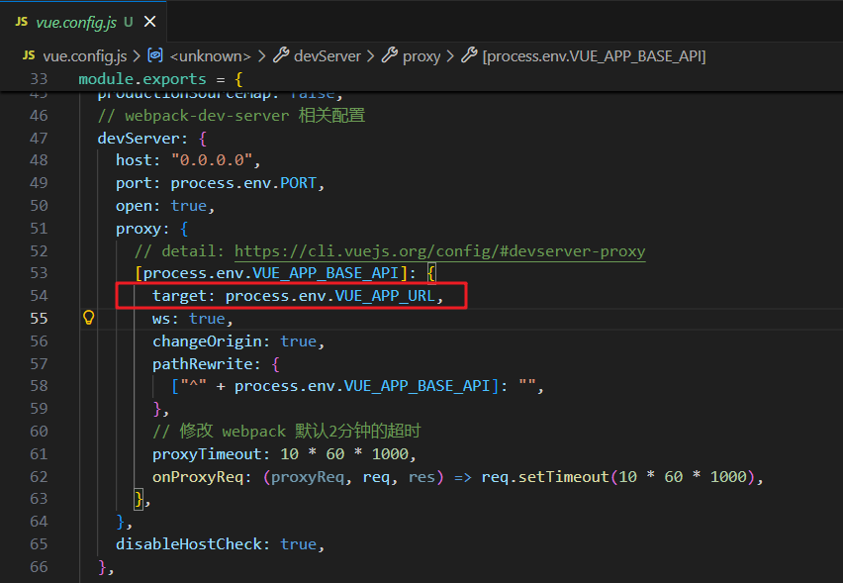Click the proxy key on line 51

click(139, 229)
